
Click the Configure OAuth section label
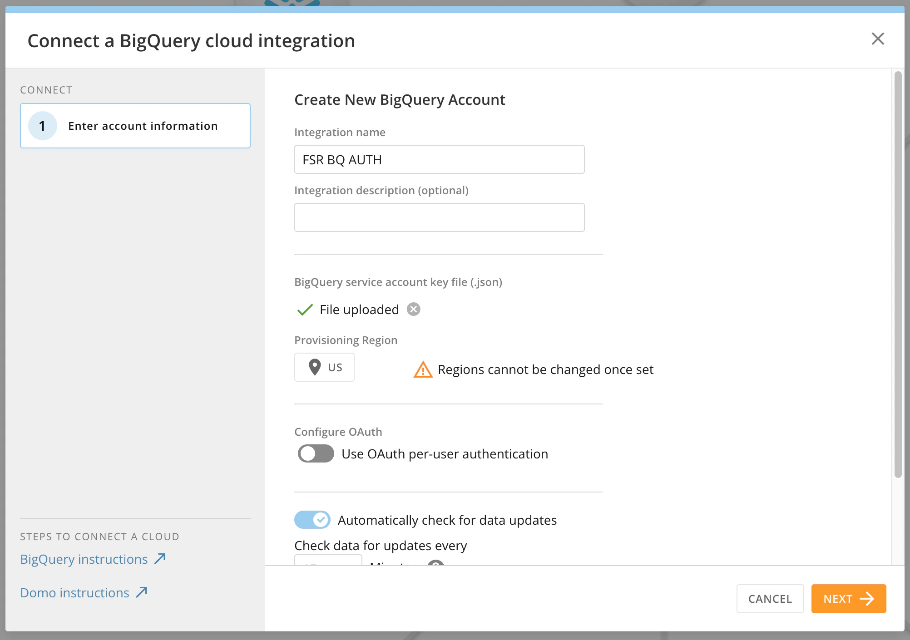coord(338,432)
